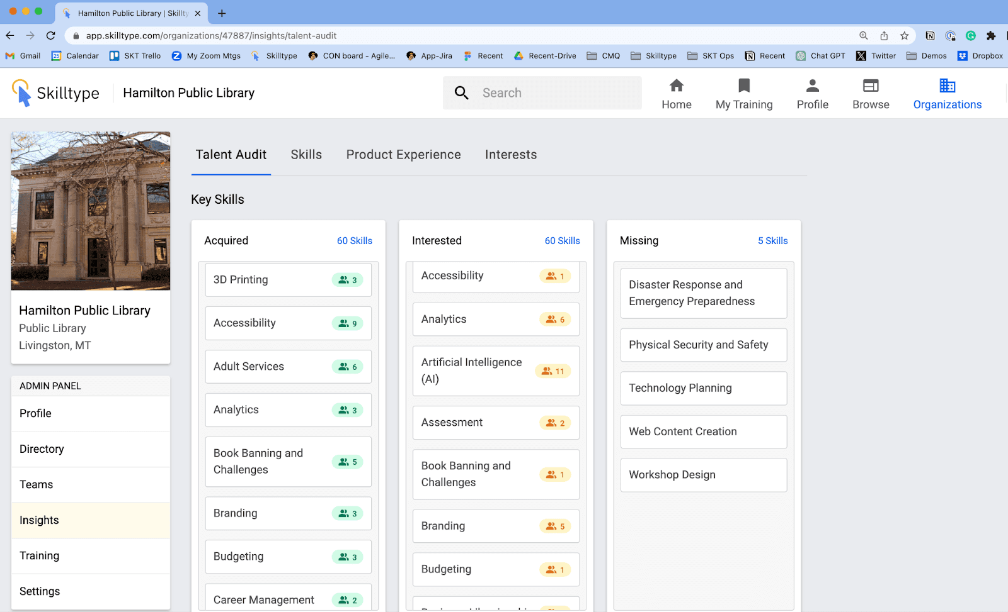The height and width of the screenshot is (612, 1008).
Task: Focus the browser address bar URL
Action: pos(212,36)
